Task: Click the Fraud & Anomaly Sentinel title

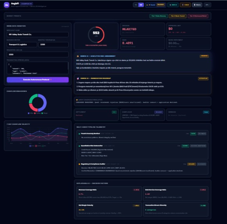Action: click(x=90, y=134)
